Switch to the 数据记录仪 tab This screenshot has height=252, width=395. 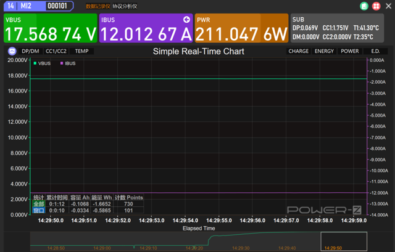pos(97,6)
